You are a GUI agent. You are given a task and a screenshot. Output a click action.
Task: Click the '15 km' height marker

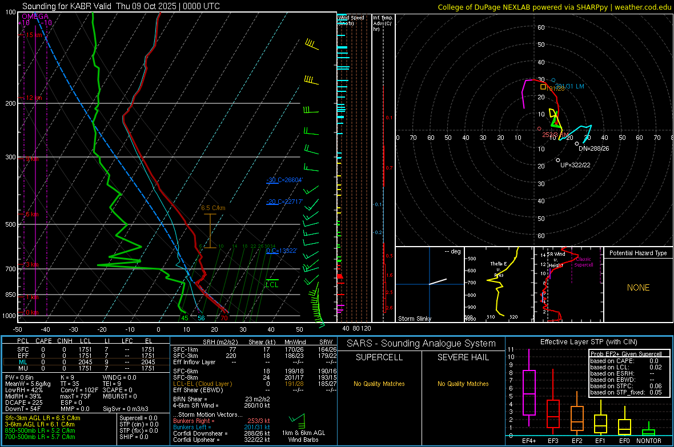(34, 35)
